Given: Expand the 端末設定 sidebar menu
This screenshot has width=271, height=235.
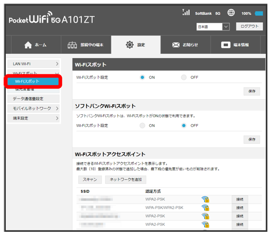Looking at the screenshot, I should (34, 118).
